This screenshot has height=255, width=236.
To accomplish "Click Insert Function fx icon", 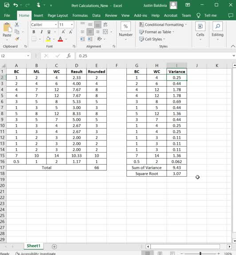I will [69, 56].
